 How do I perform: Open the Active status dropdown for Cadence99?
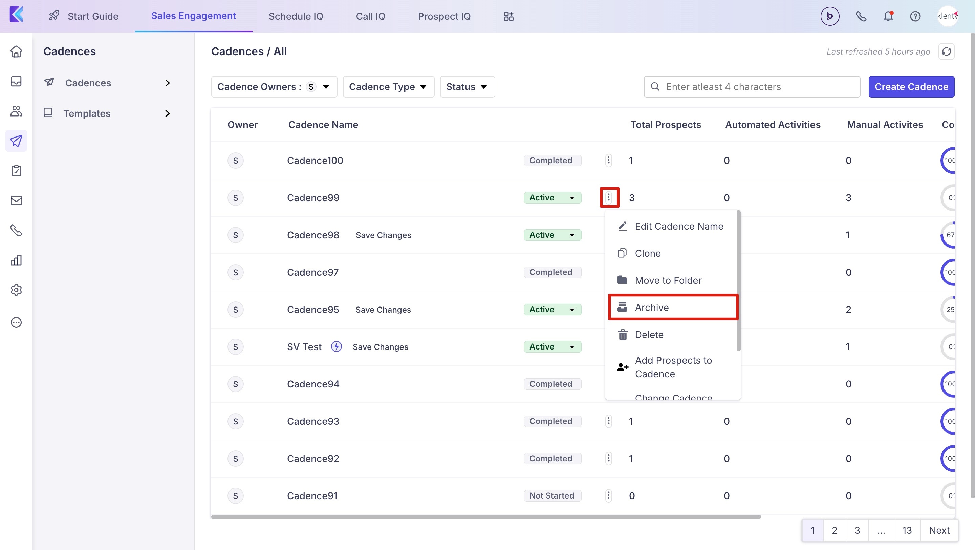[552, 197]
